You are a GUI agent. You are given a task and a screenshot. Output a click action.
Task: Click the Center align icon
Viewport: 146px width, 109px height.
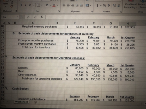tap(68, 5)
